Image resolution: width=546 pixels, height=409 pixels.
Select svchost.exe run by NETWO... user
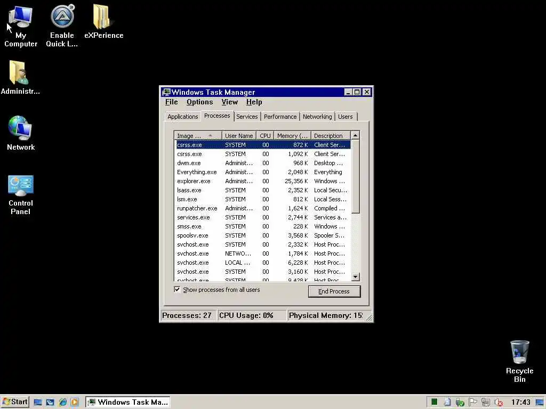click(262, 253)
